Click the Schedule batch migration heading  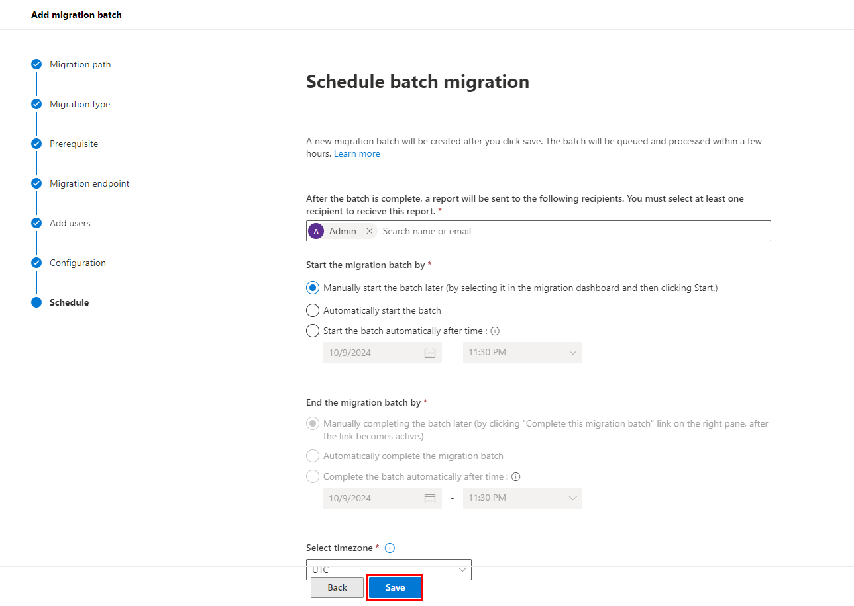pos(417,81)
